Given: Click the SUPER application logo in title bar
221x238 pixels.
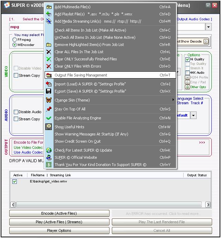Looking at the screenshot, I should (7, 5).
